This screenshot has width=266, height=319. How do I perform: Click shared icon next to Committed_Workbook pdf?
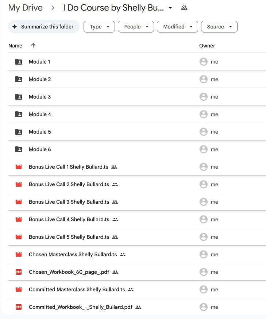[138, 307]
